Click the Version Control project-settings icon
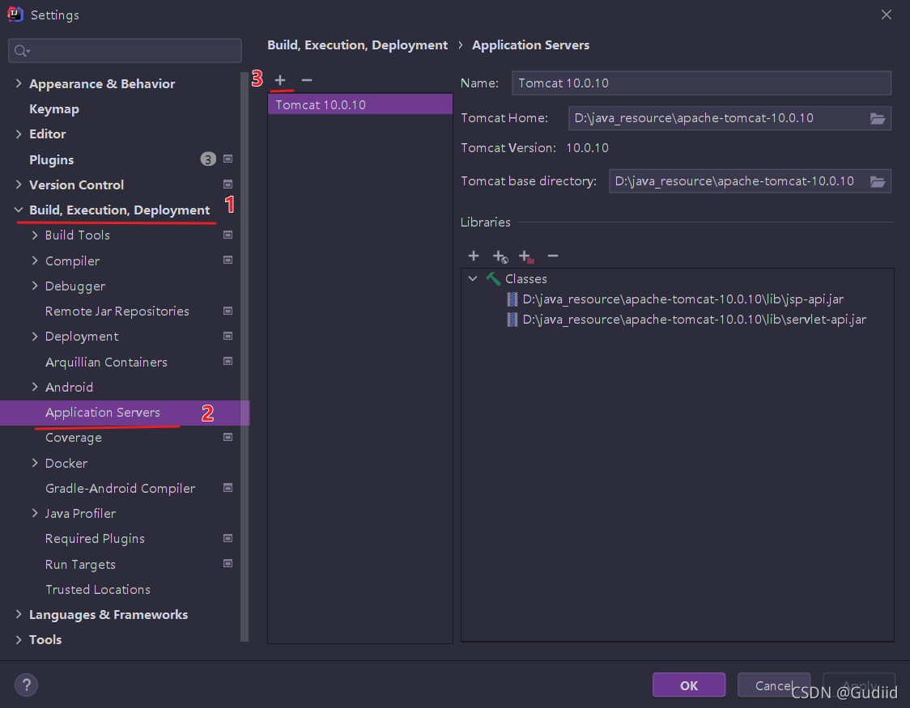Screen dimensions: 910x708 click(228, 184)
